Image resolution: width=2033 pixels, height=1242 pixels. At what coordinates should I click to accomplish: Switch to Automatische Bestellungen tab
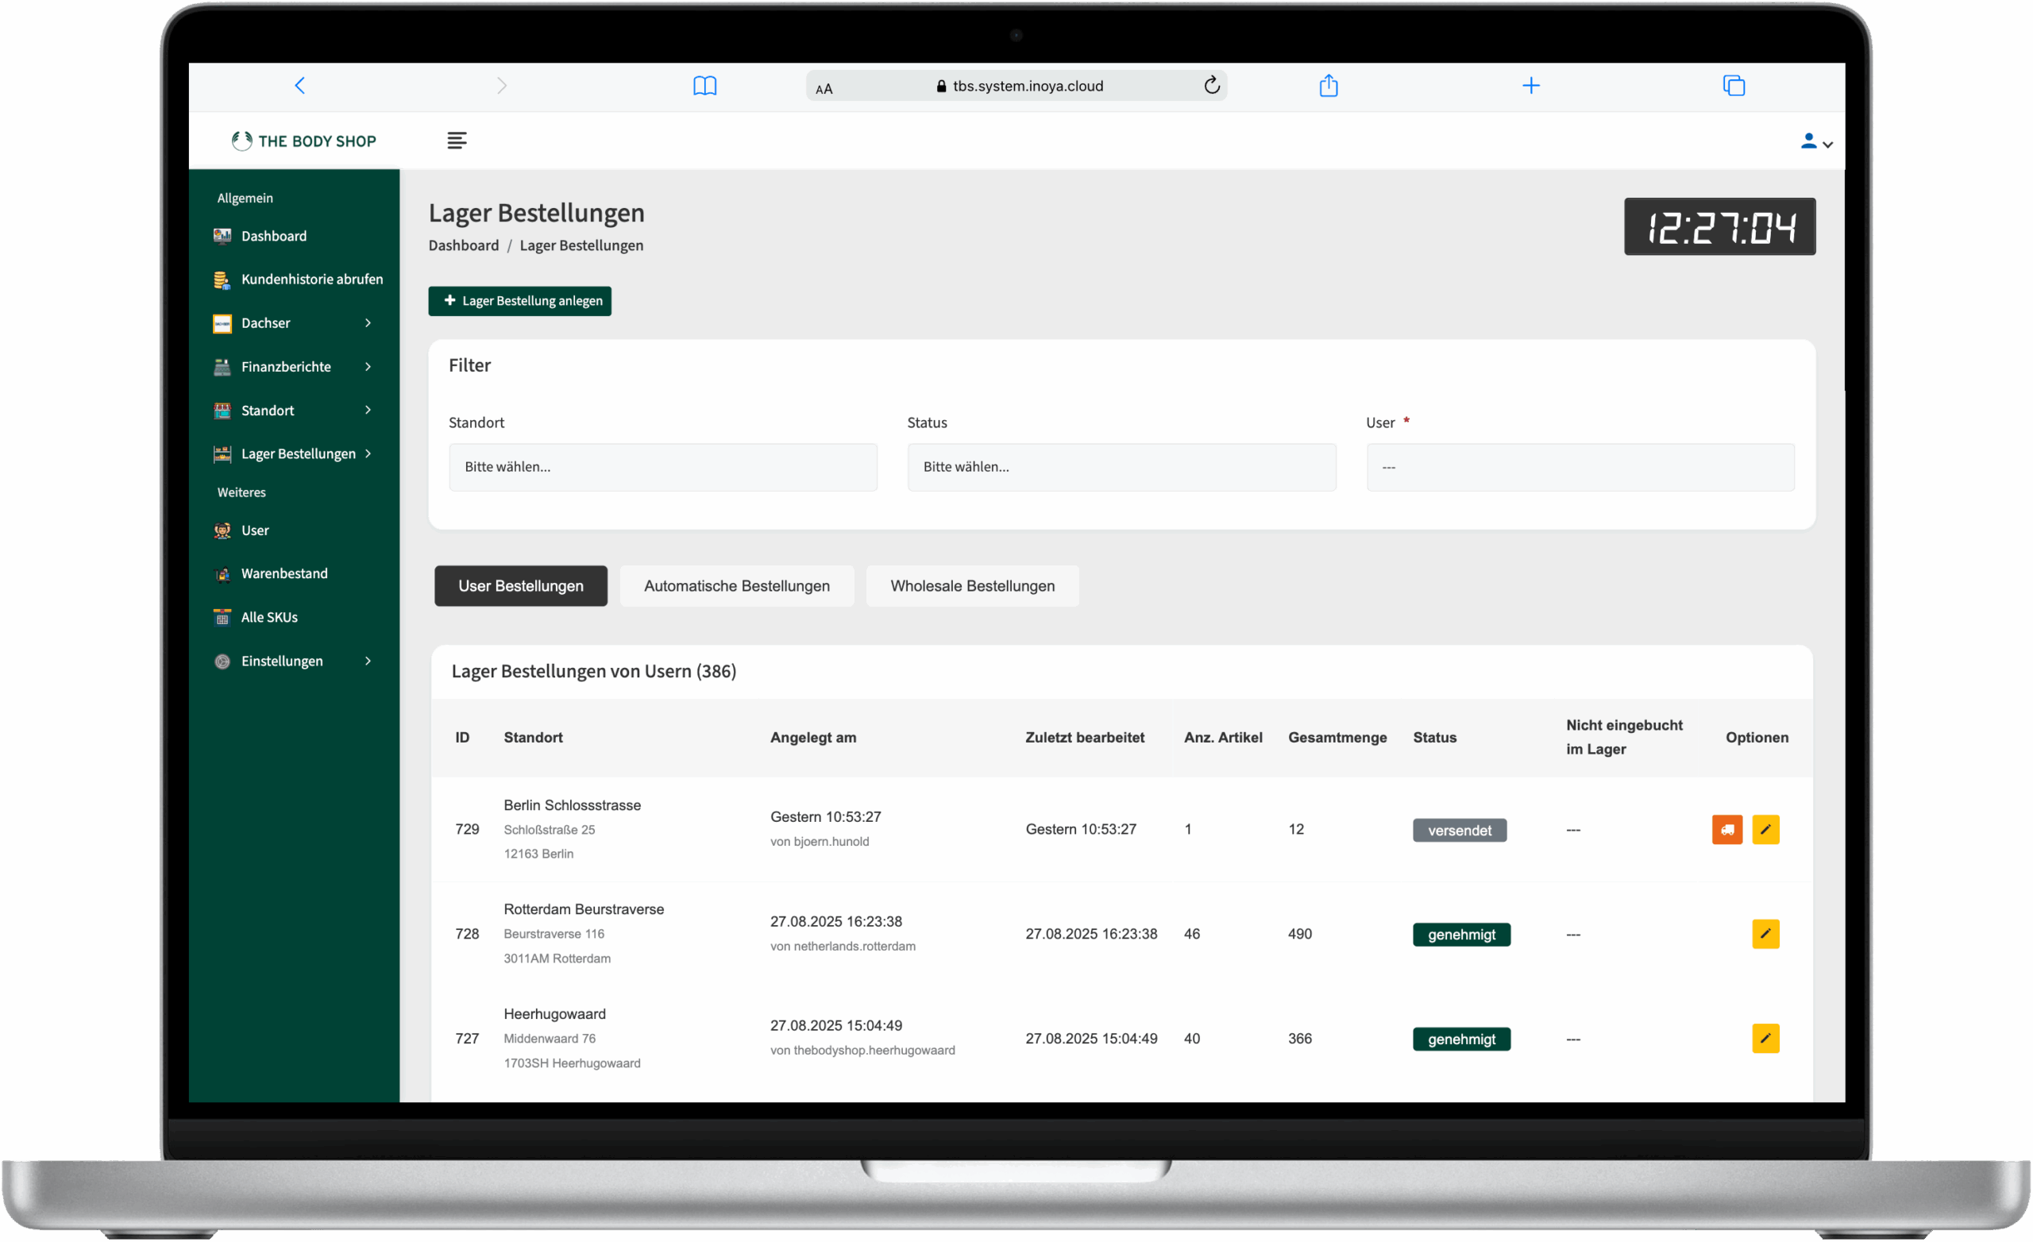point(736,586)
